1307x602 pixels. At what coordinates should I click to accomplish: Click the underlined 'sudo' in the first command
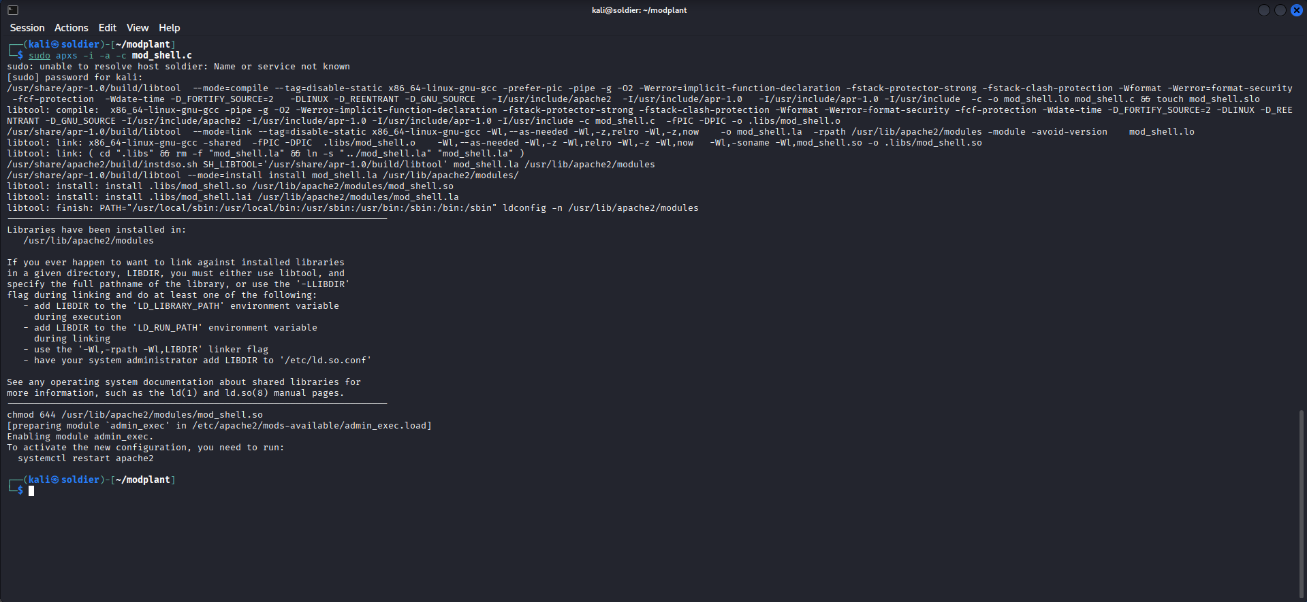[x=40, y=56]
